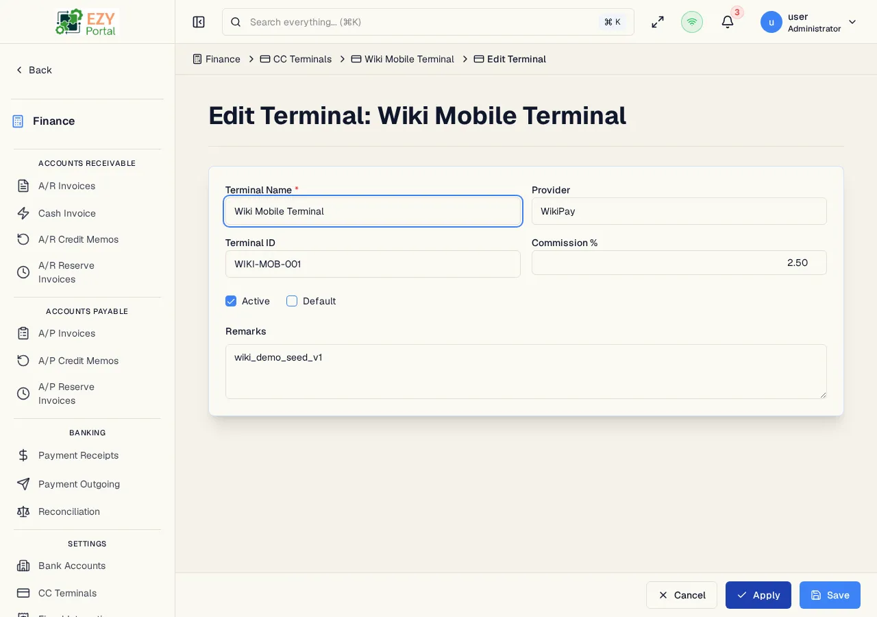The width and height of the screenshot is (877, 617).
Task: Click the Payment Receipts dollar icon
Action: [x=23, y=455]
